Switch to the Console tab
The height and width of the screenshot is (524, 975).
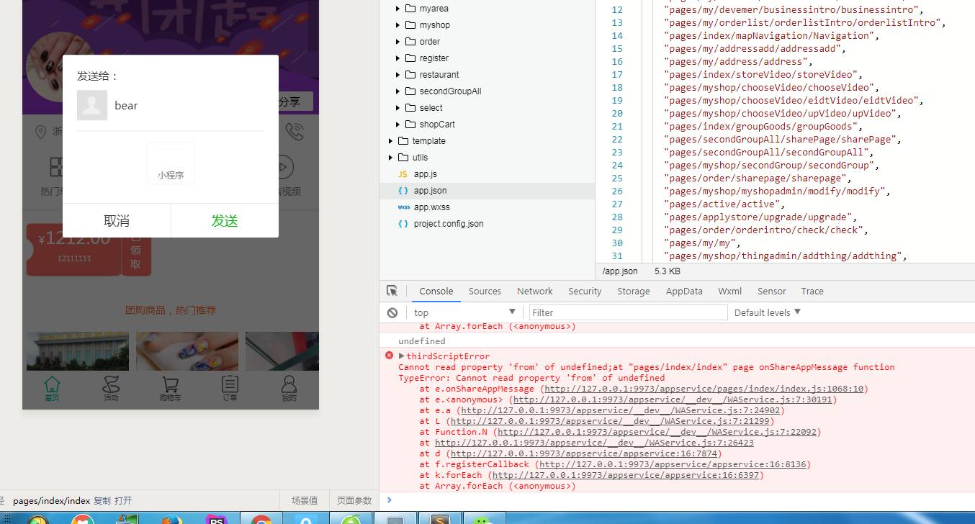pos(436,291)
